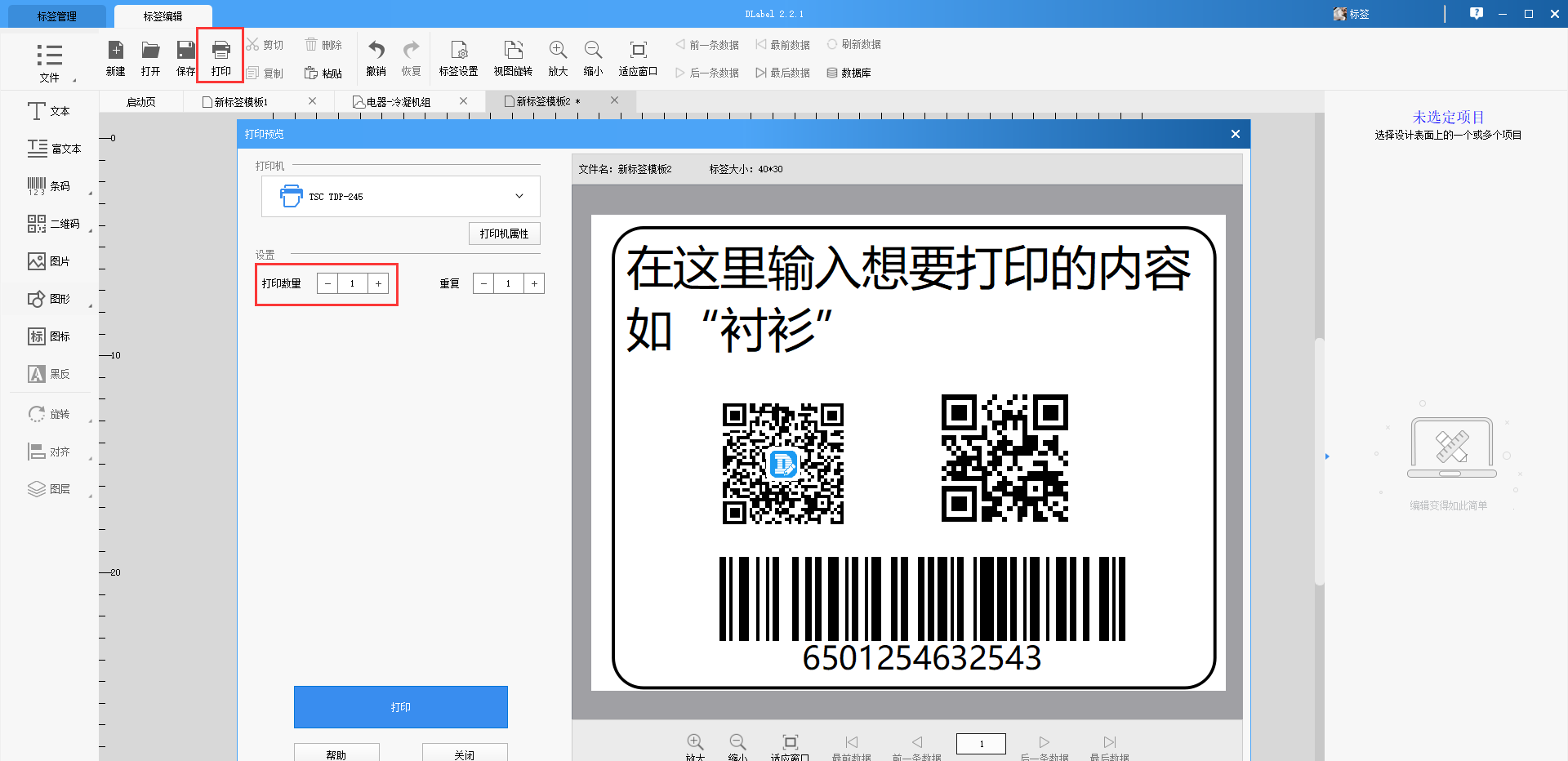Open the 旋转 rotate tool
Viewport: 1568px width, 761px height.
pyautogui.click(x=49, y=414)
